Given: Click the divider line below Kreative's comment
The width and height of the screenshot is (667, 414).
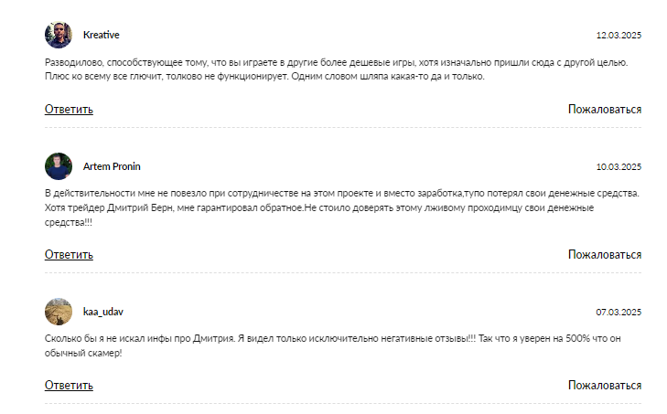Looking at the screenshot, I should [343, 128].
